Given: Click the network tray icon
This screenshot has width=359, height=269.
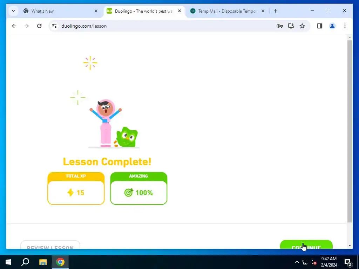Looking at the screenshot, I should tap(305, 262).
